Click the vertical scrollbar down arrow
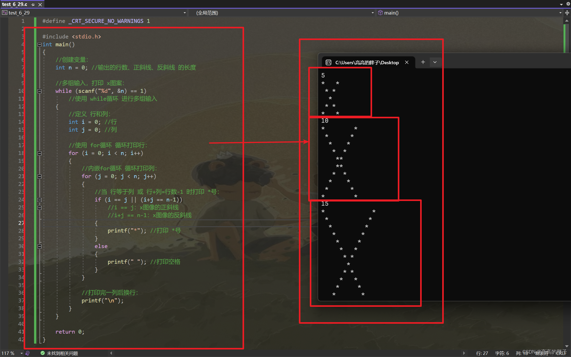 [x=567, y=346]
